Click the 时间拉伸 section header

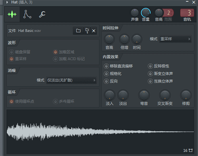110,28
